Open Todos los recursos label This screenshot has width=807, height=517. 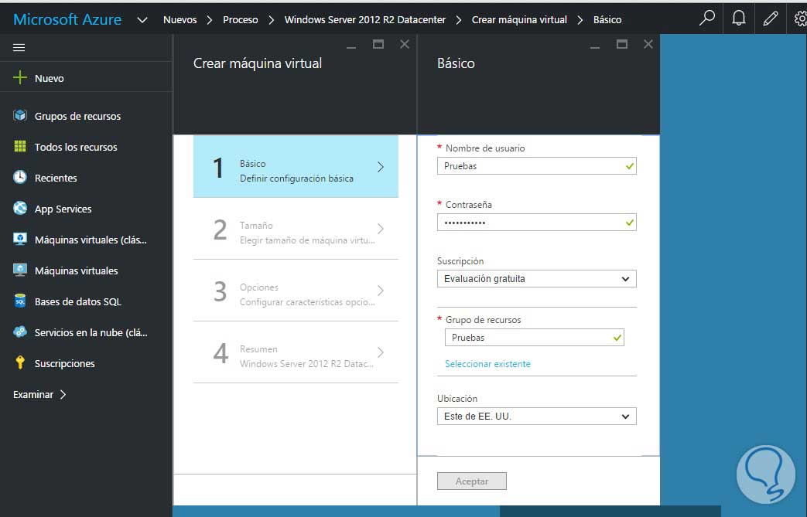(76, 147)
